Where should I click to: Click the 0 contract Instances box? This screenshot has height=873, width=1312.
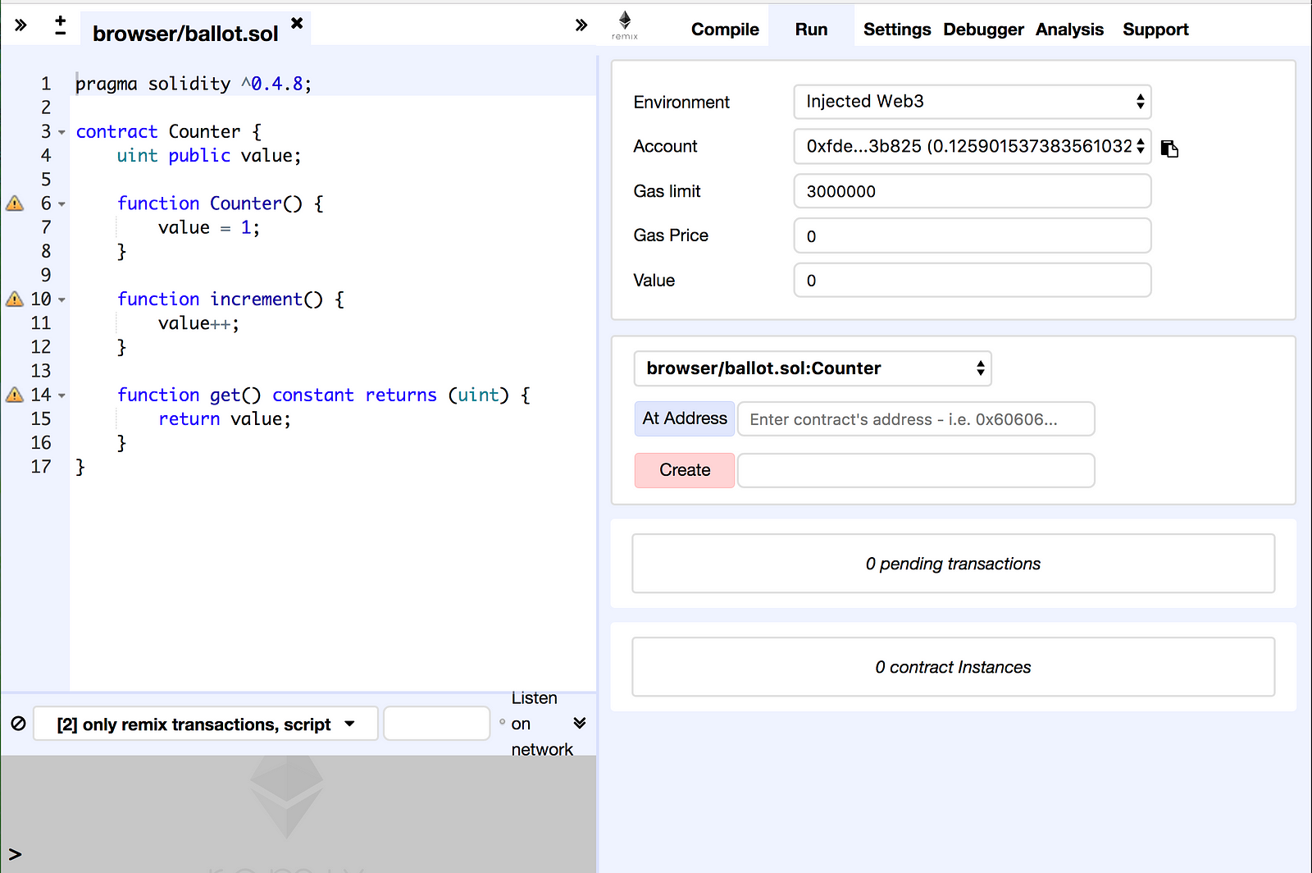[x=953, y=667]
